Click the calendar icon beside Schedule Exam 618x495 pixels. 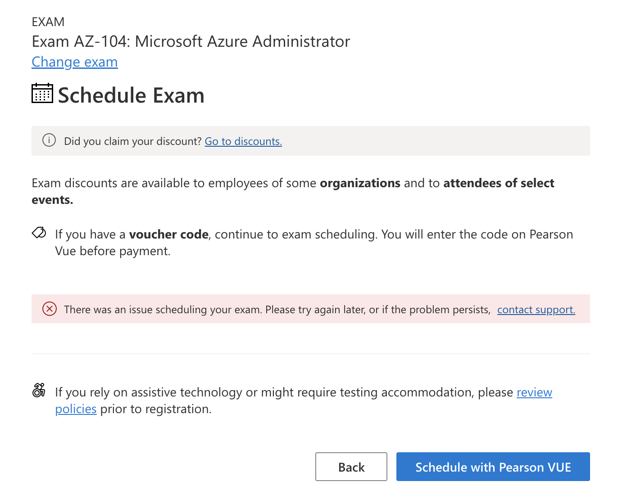click(x=42, y=94)
